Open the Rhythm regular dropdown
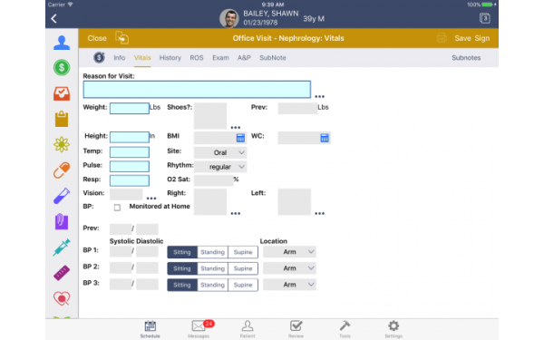Screen dimensions: 544x340 pos(220,167)
